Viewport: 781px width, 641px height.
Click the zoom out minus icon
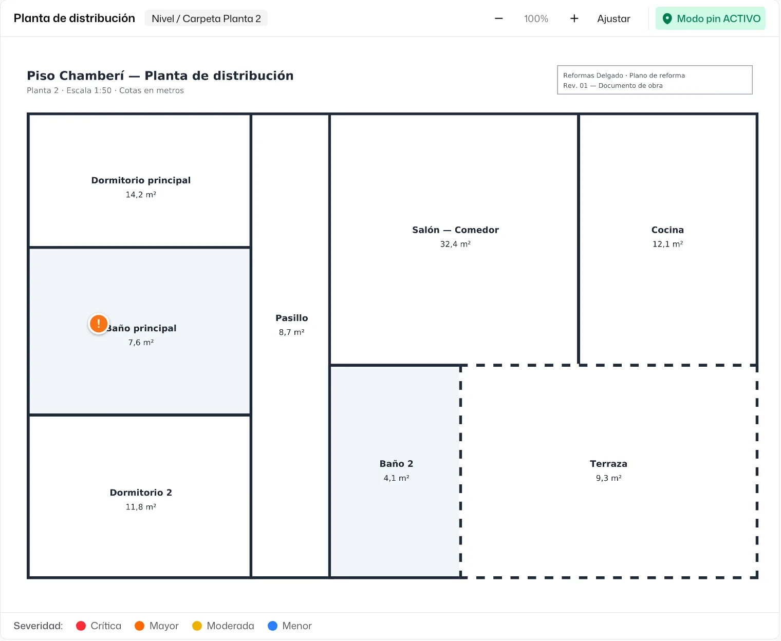498,18
